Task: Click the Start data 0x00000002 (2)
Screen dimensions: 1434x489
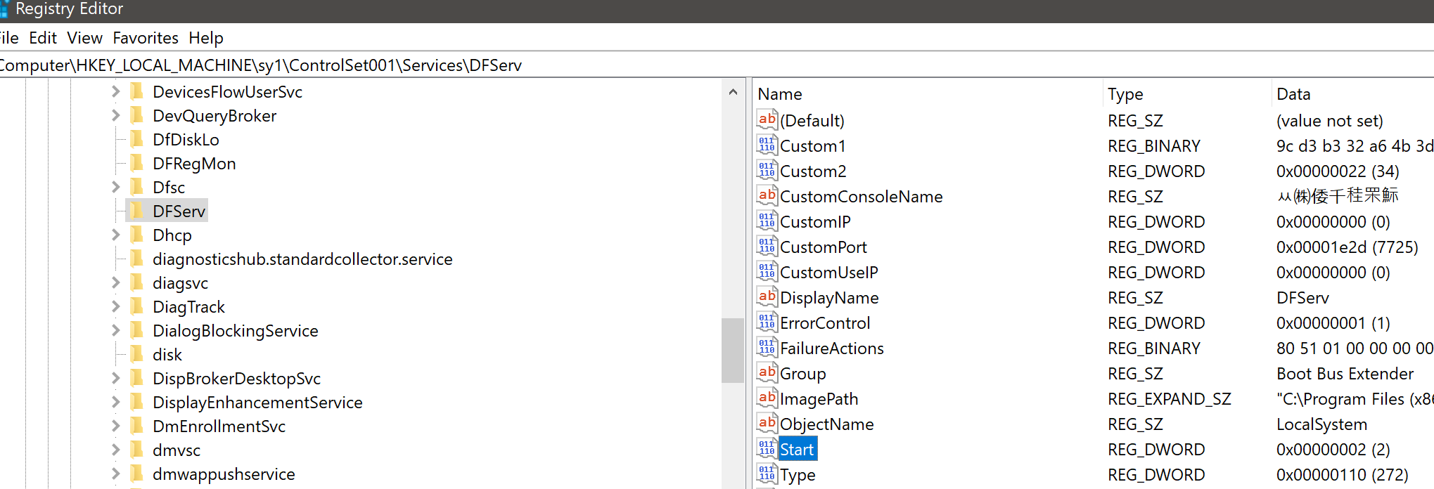Action: point(1333,450)
